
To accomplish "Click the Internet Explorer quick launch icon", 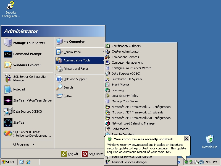I will pyautogui.click(x=28, y=162).
